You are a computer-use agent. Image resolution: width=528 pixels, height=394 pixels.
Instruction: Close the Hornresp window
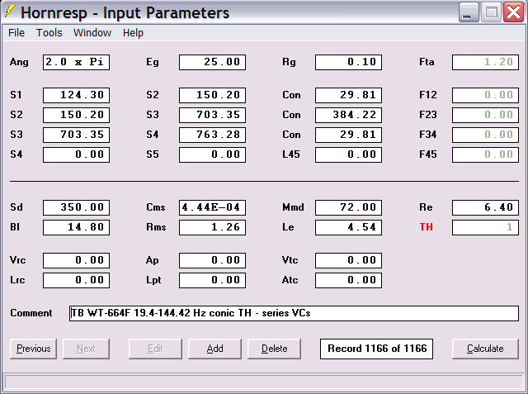(513, 12)
